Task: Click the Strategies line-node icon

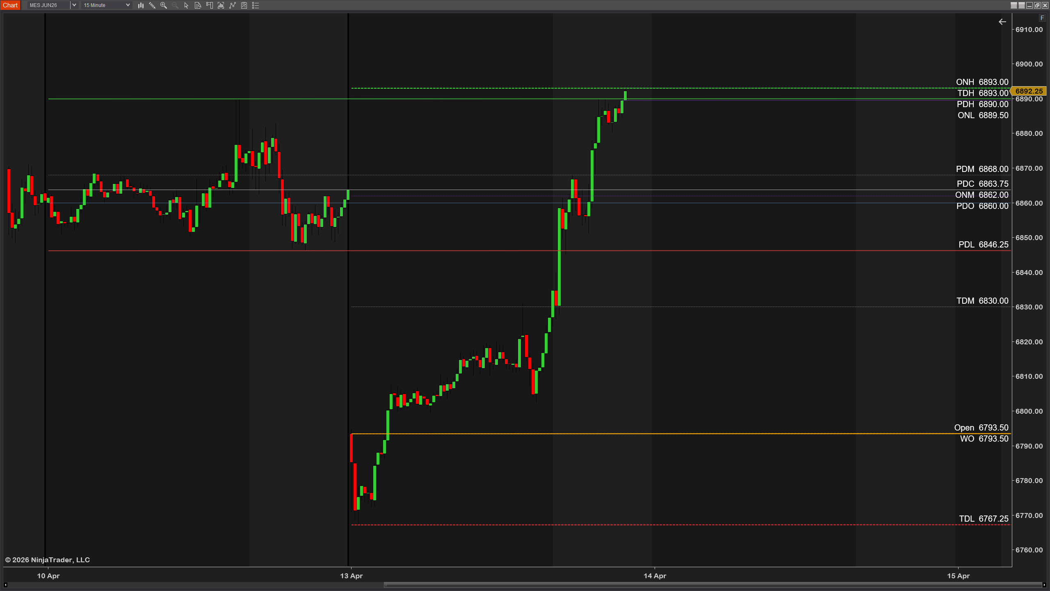Action: tap(233, 5)
